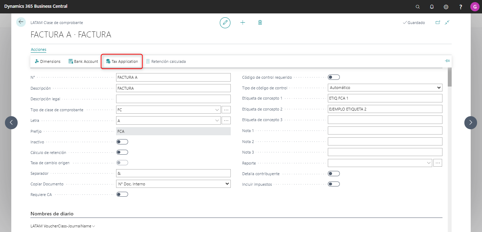
Task: Expand Copiar Documento dropdown
Action: (x=173, y=184)
